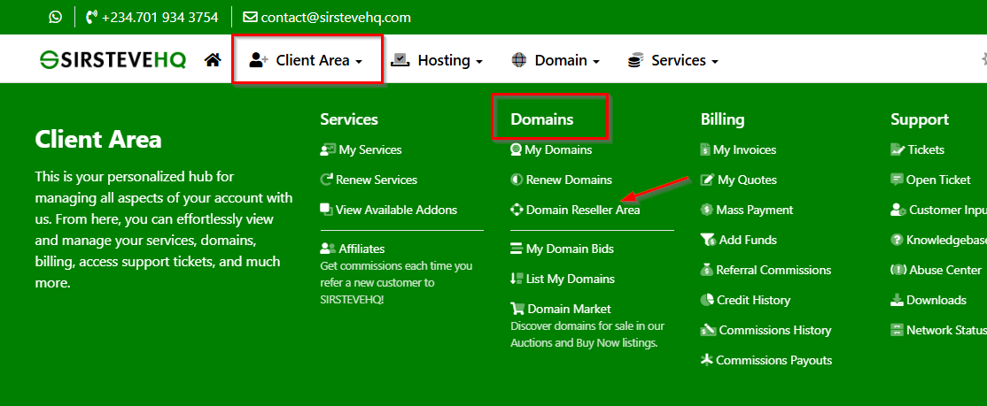Screen dimensions: 987x406
Task: Click the My Quotes edit icon
Action: click(708, 180)
